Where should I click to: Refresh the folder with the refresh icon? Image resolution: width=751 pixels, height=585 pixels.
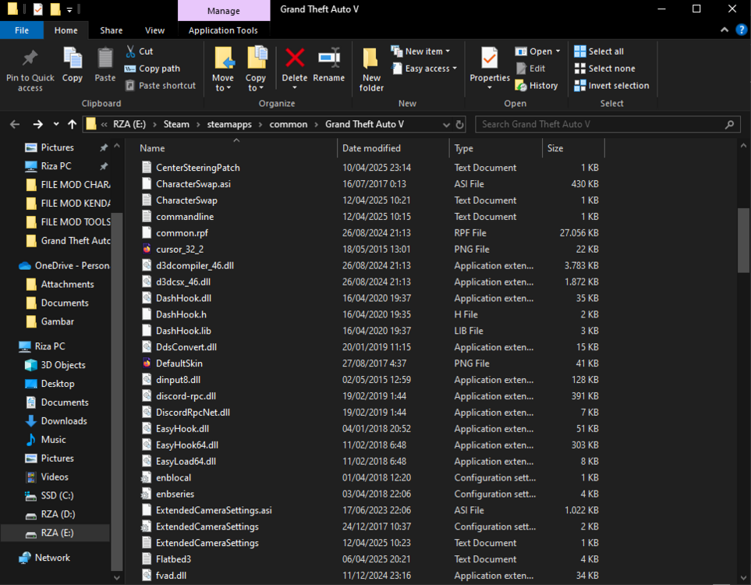(459, 124)
